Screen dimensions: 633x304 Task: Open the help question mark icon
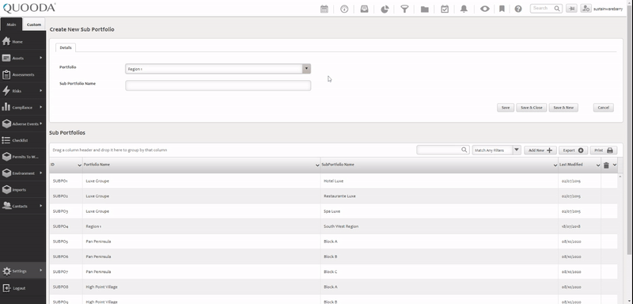pyautogui.click(x=518, y=9)
